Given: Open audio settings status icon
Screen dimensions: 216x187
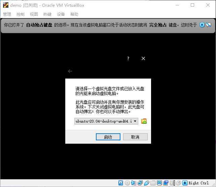Looking at the screenshot, I should [134, 183].
